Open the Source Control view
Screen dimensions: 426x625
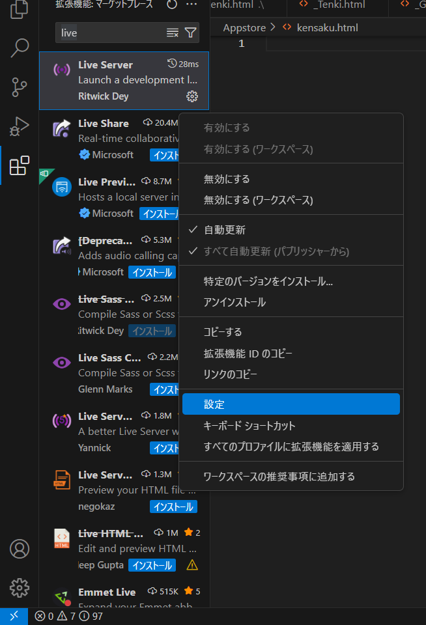20,86
